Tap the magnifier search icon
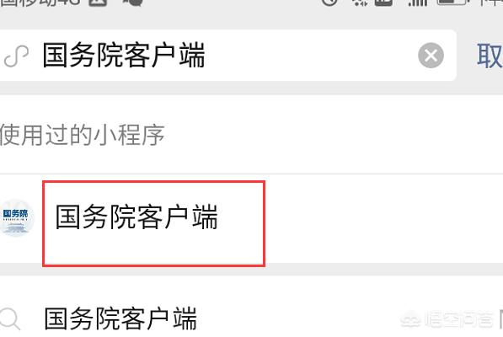 pyautogui.click(x=9, y=318)
